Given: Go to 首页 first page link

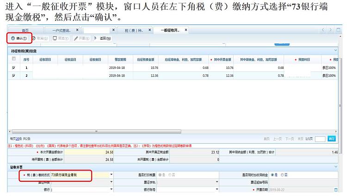Looking at the screenshot, I should tap(266, 139).
